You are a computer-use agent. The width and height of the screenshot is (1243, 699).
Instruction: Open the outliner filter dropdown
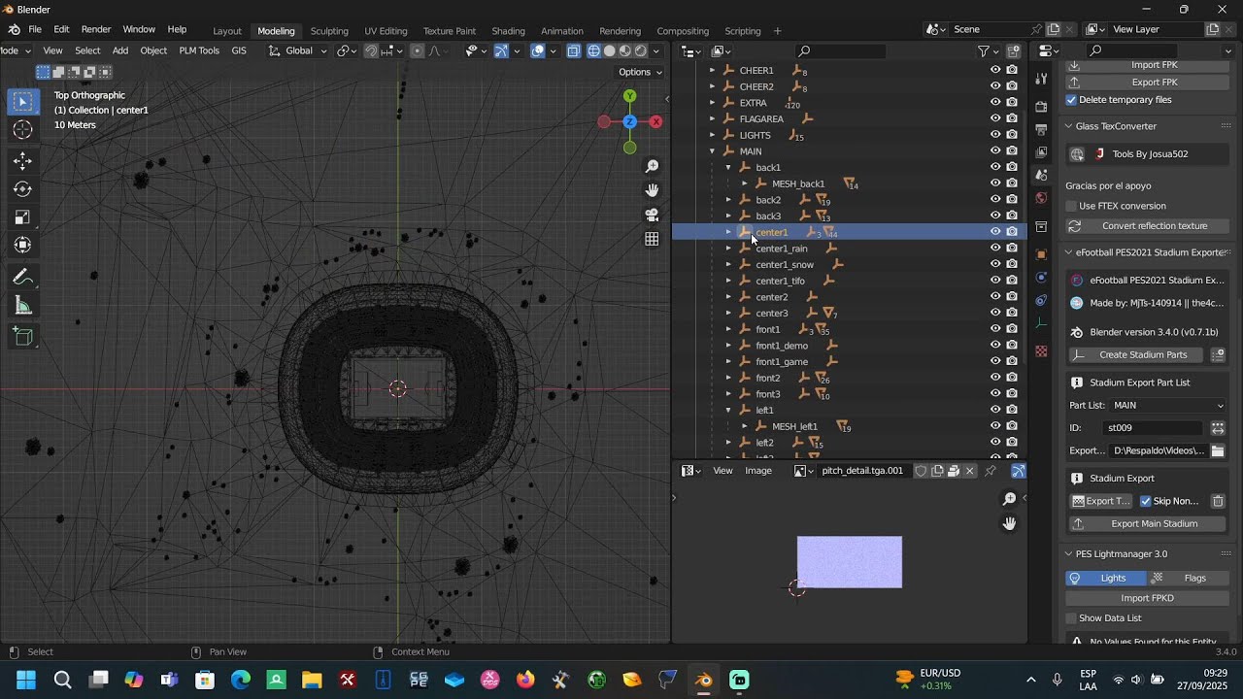pyautogui.click(x=987, y=50)
